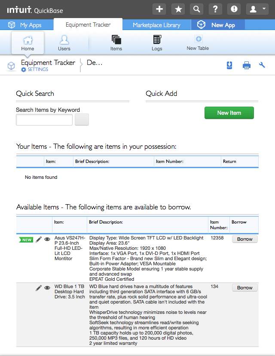Open favorites star icon in top bar
This screenshot has height=356, width=275.
pyautogui.click(x=178, y=9)
